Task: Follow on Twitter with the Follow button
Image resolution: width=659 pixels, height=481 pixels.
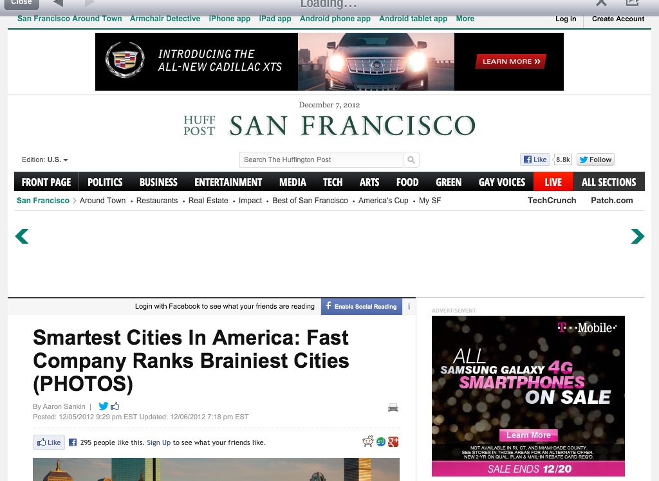Action: tap(595, 159)
